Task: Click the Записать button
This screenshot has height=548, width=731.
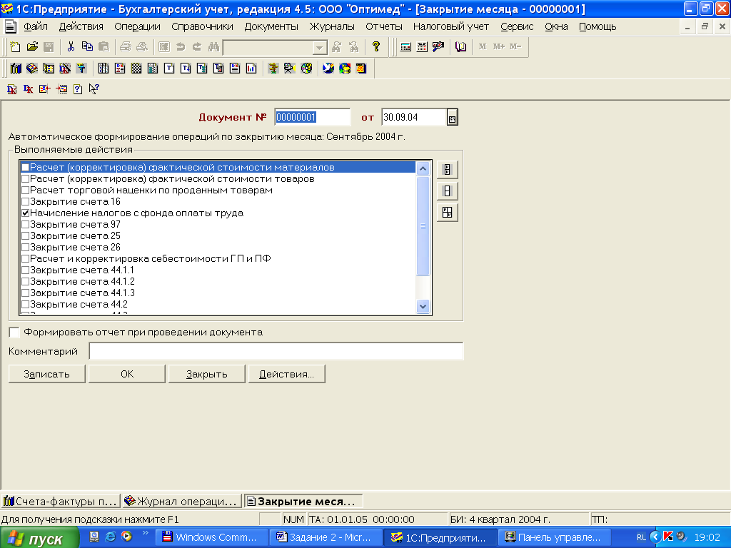Action: coord(46,374)
